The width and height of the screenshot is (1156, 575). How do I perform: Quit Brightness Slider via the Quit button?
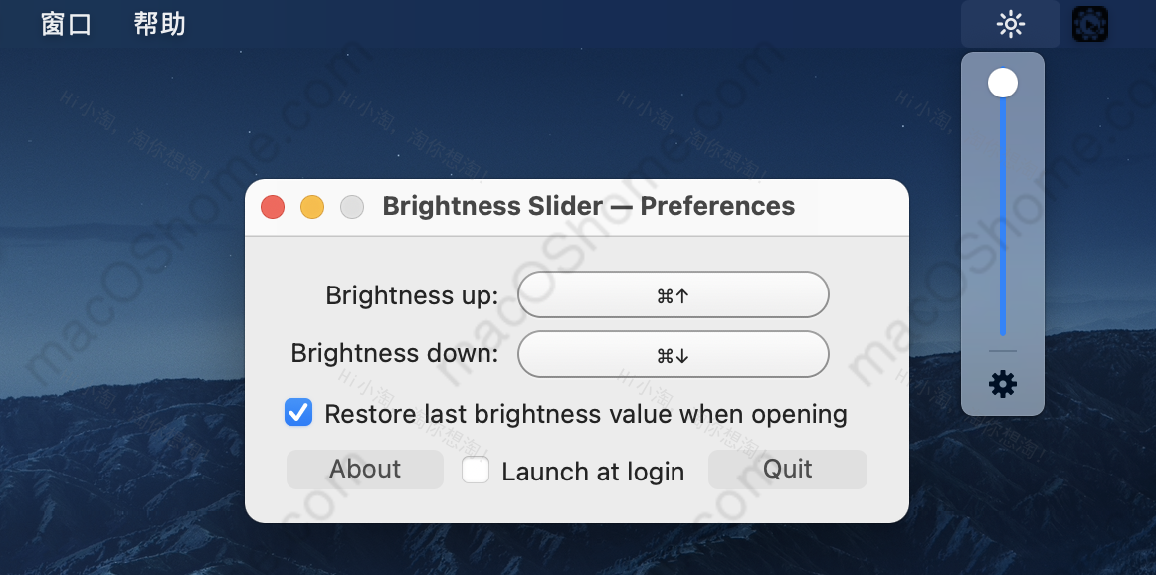point(787,469)
